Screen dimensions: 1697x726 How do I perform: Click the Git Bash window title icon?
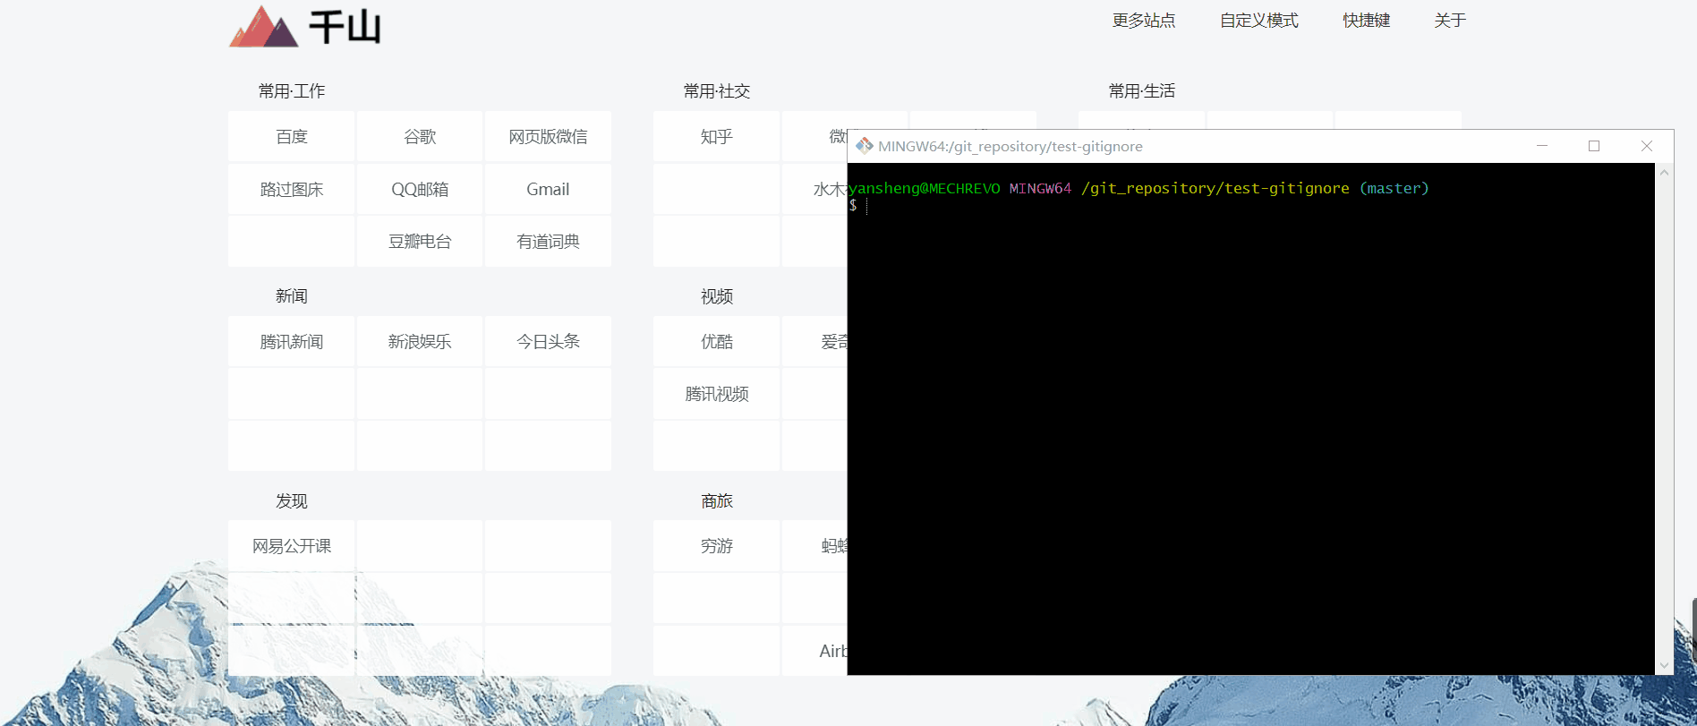(864, 146)
